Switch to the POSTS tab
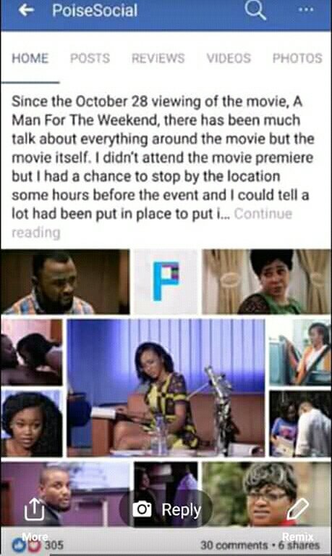 [x=90, y=58]
